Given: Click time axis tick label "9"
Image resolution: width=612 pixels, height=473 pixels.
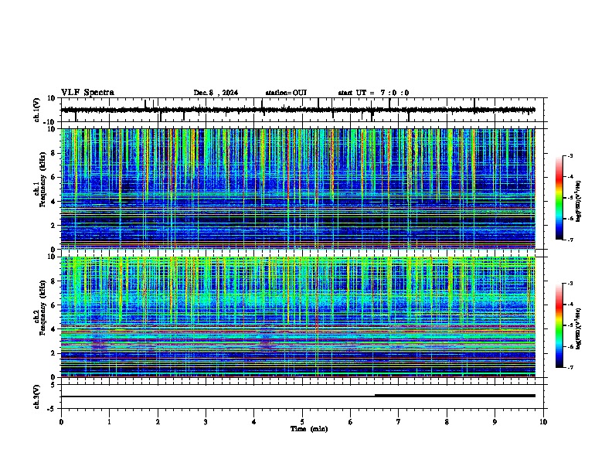Looking at the screenshot, I should click(x=495, y=422).
